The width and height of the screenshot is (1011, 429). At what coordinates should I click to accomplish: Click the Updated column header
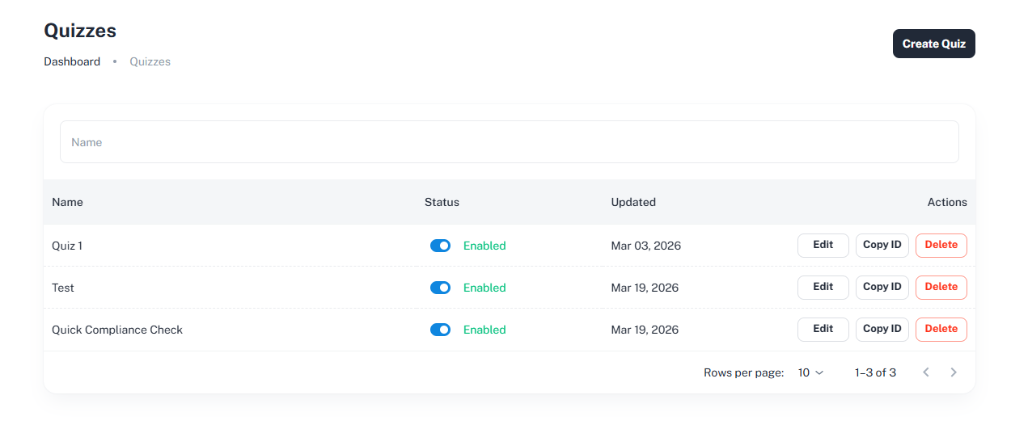coord(633,202)
